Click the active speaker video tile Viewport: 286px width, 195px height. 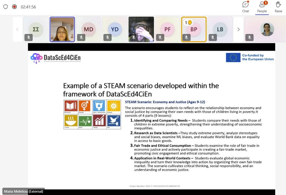coord(62,29)
